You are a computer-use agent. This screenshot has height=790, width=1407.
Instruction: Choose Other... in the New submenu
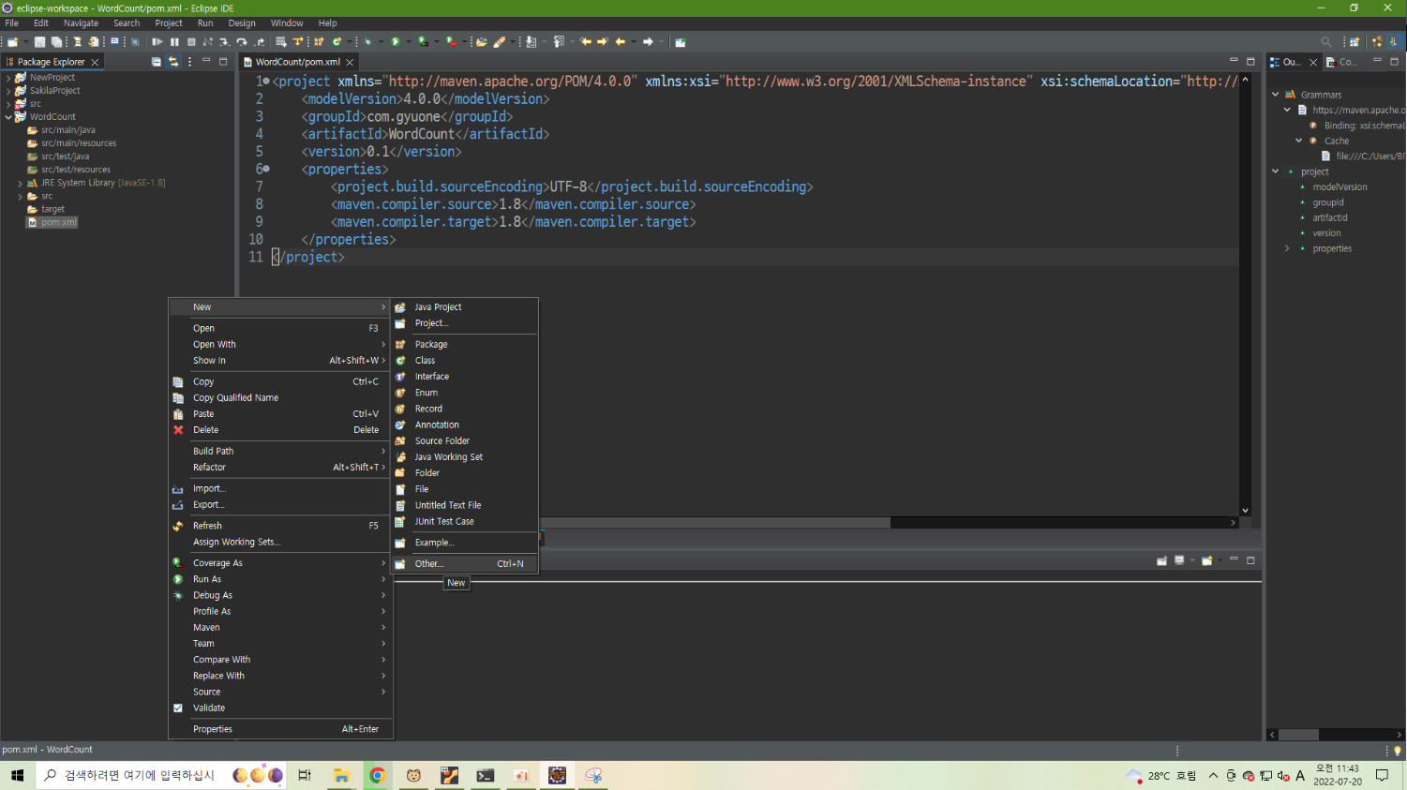coord(464,563)
